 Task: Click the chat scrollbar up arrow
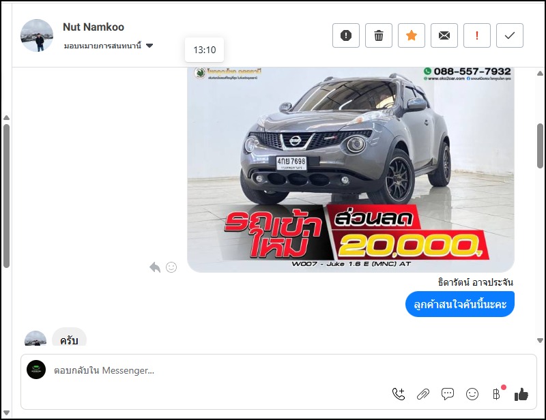(540, 74)
